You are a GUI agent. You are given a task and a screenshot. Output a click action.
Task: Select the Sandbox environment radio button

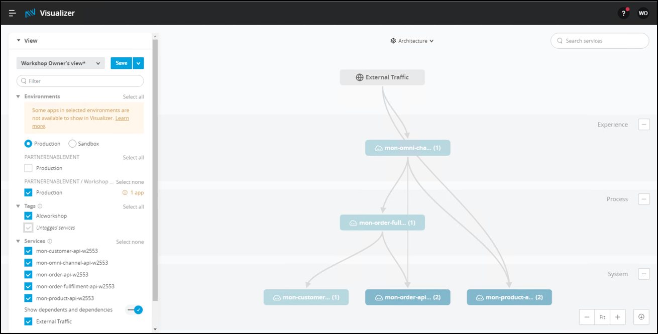pyautogui.click(x=72, y=144)
